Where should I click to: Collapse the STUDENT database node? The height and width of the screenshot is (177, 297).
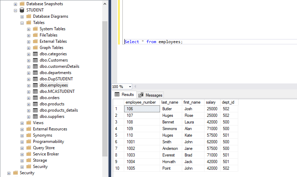[x=16, y=10]
